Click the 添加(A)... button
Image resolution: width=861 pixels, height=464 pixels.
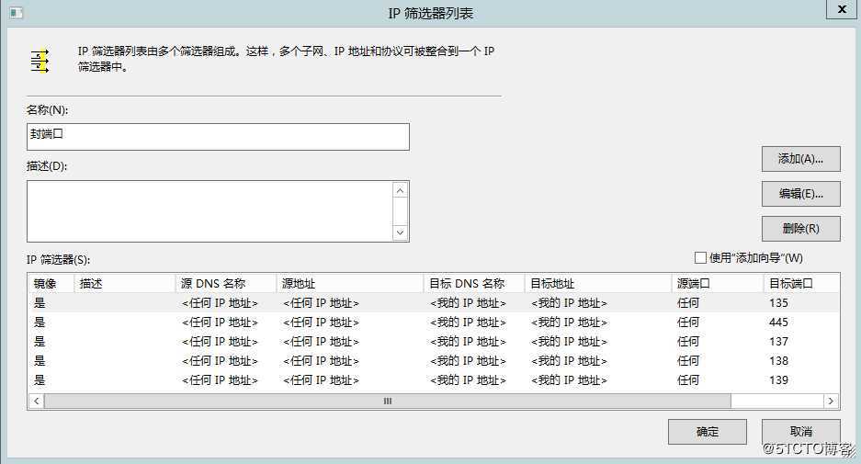pos(800,159)
